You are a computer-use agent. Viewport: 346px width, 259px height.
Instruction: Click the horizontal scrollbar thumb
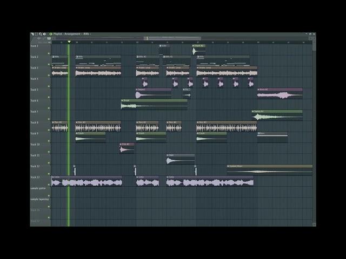click(x=172, y=38)
